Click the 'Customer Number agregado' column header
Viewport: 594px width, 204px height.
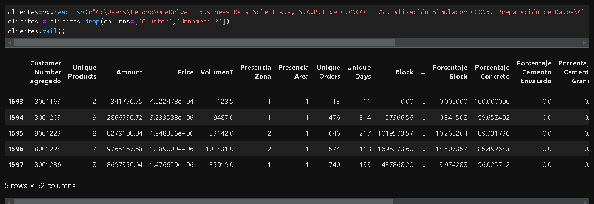tap(45, 72)
